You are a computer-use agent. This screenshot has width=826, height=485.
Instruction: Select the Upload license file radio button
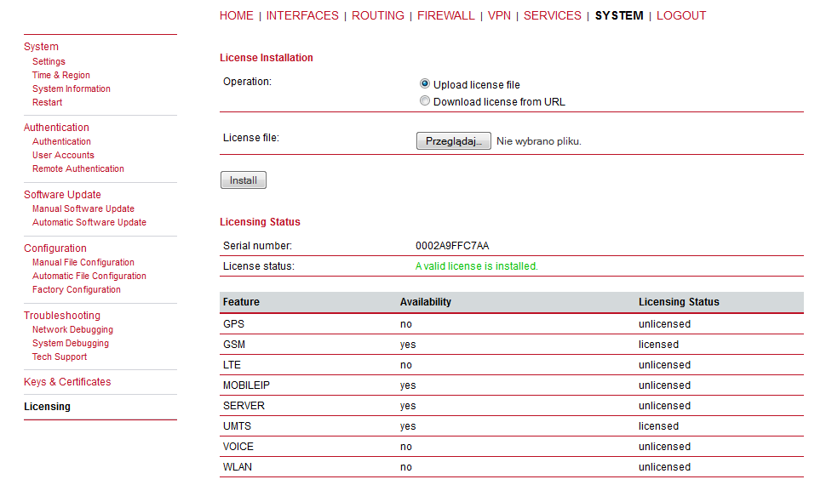(x=425, y=83)
